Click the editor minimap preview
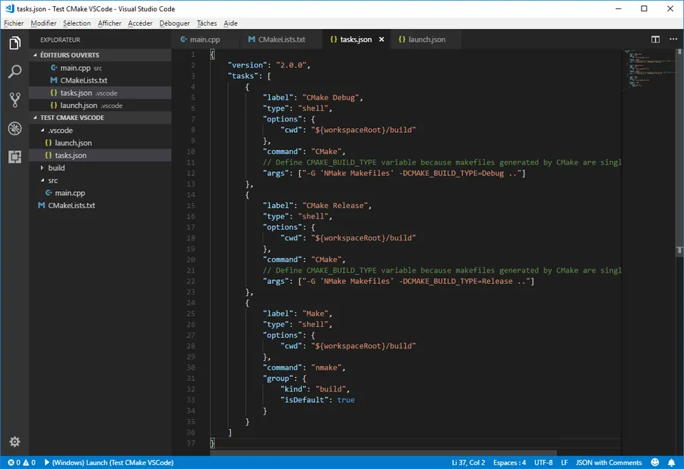Image resolution: width=684 pixels, height=469 pixels. 649,70
